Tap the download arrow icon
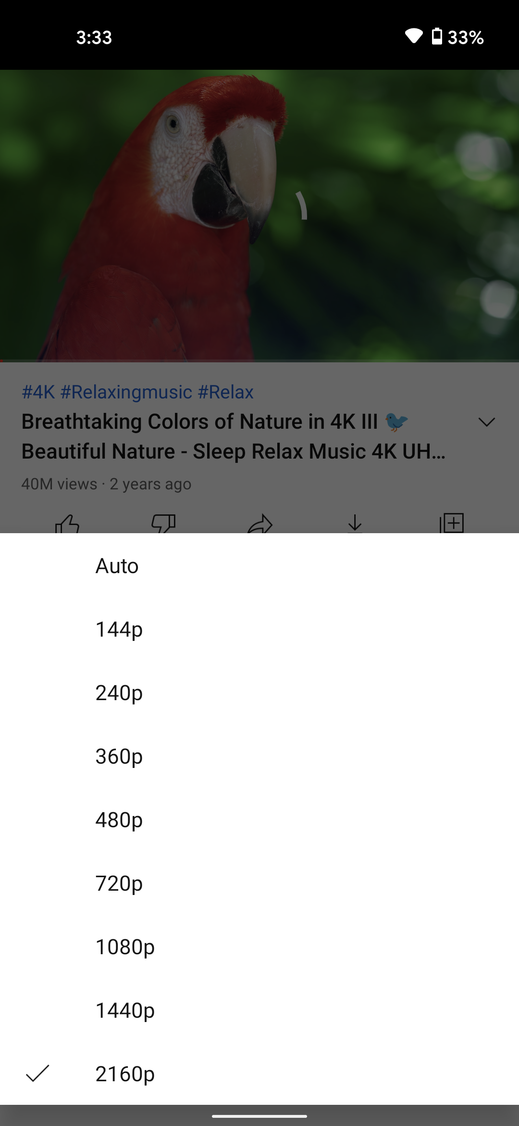 tap(355, 524)
